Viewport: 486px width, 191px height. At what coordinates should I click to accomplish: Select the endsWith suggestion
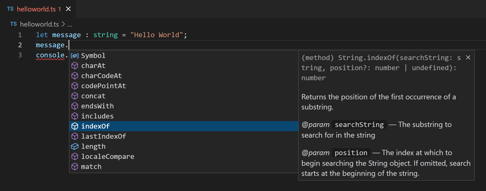(x=97, y=106)
